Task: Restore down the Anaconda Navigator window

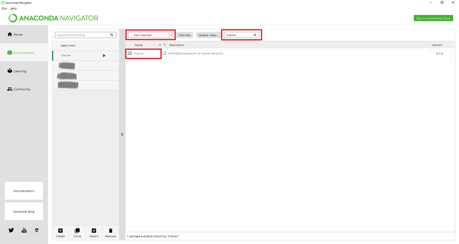Action: point(442,2)
